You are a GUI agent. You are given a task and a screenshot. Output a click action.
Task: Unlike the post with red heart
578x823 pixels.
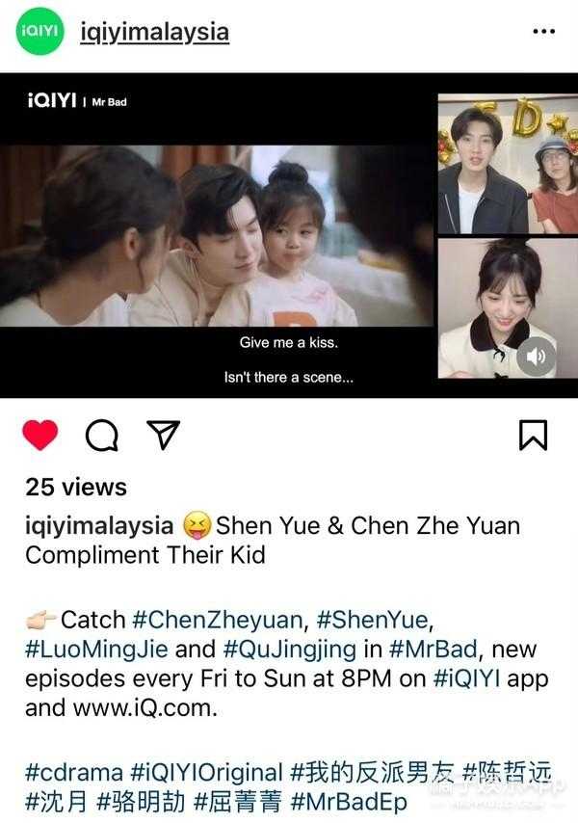(40, 435)
